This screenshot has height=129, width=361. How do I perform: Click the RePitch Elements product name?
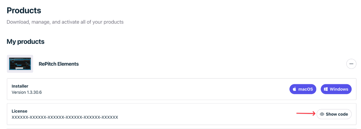point(59,64)
